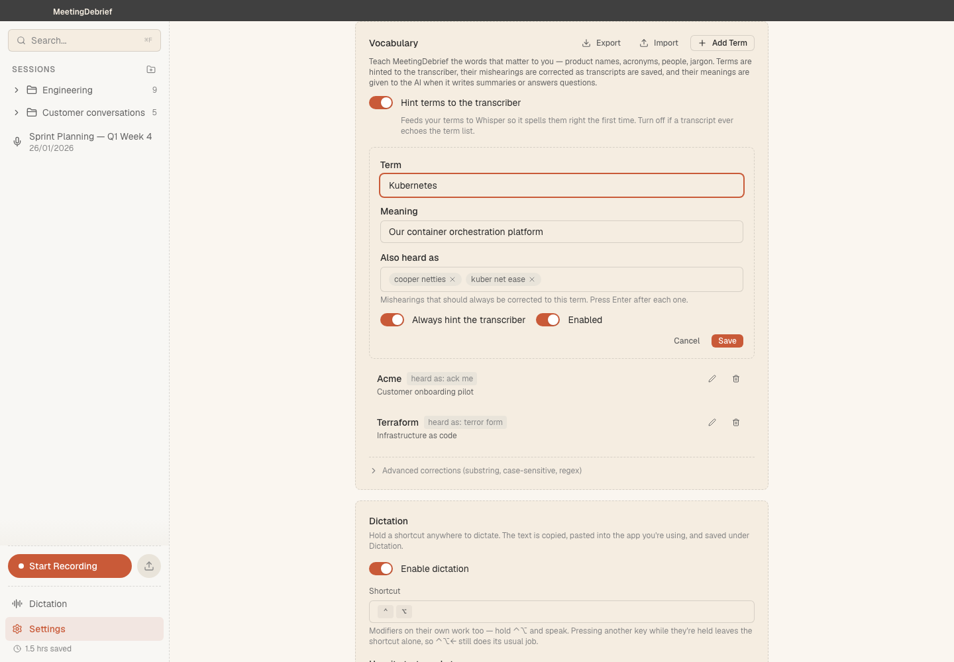Delete the Terraform vocabulary term

point(736,422)
